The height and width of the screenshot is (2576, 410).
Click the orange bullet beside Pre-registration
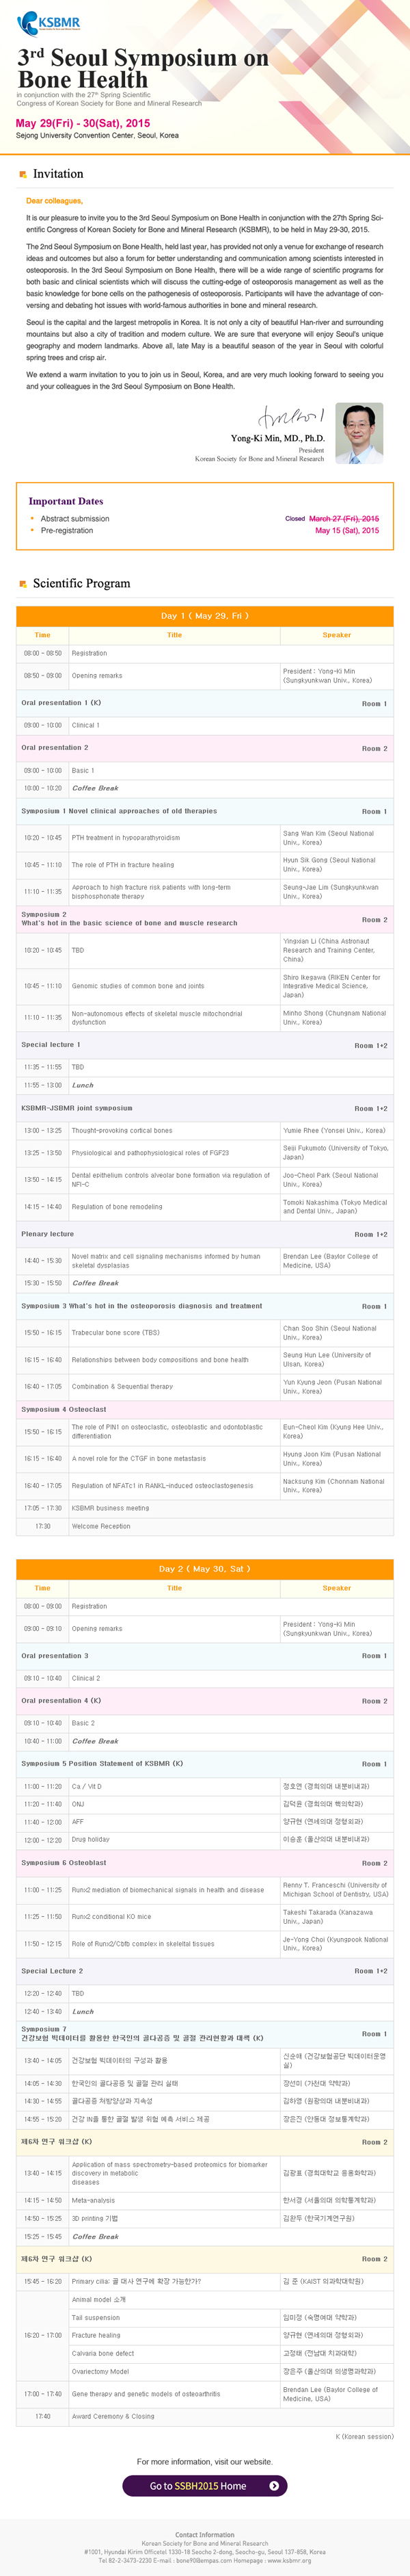(x=32, y=531)
